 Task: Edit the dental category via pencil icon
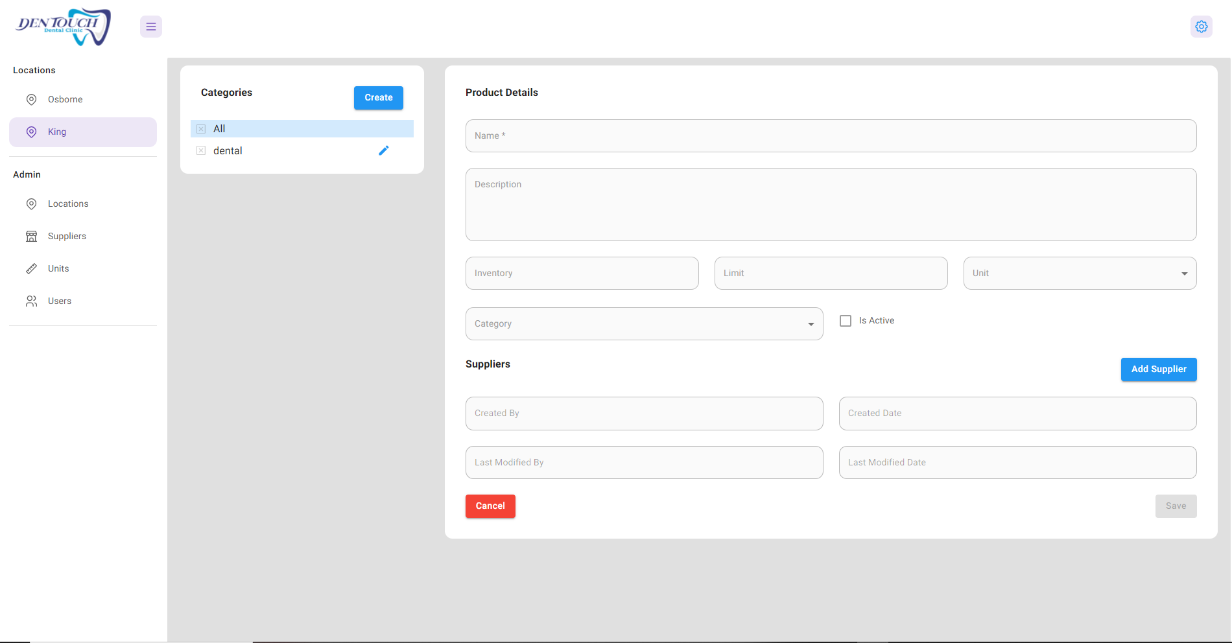pos(384,150)
